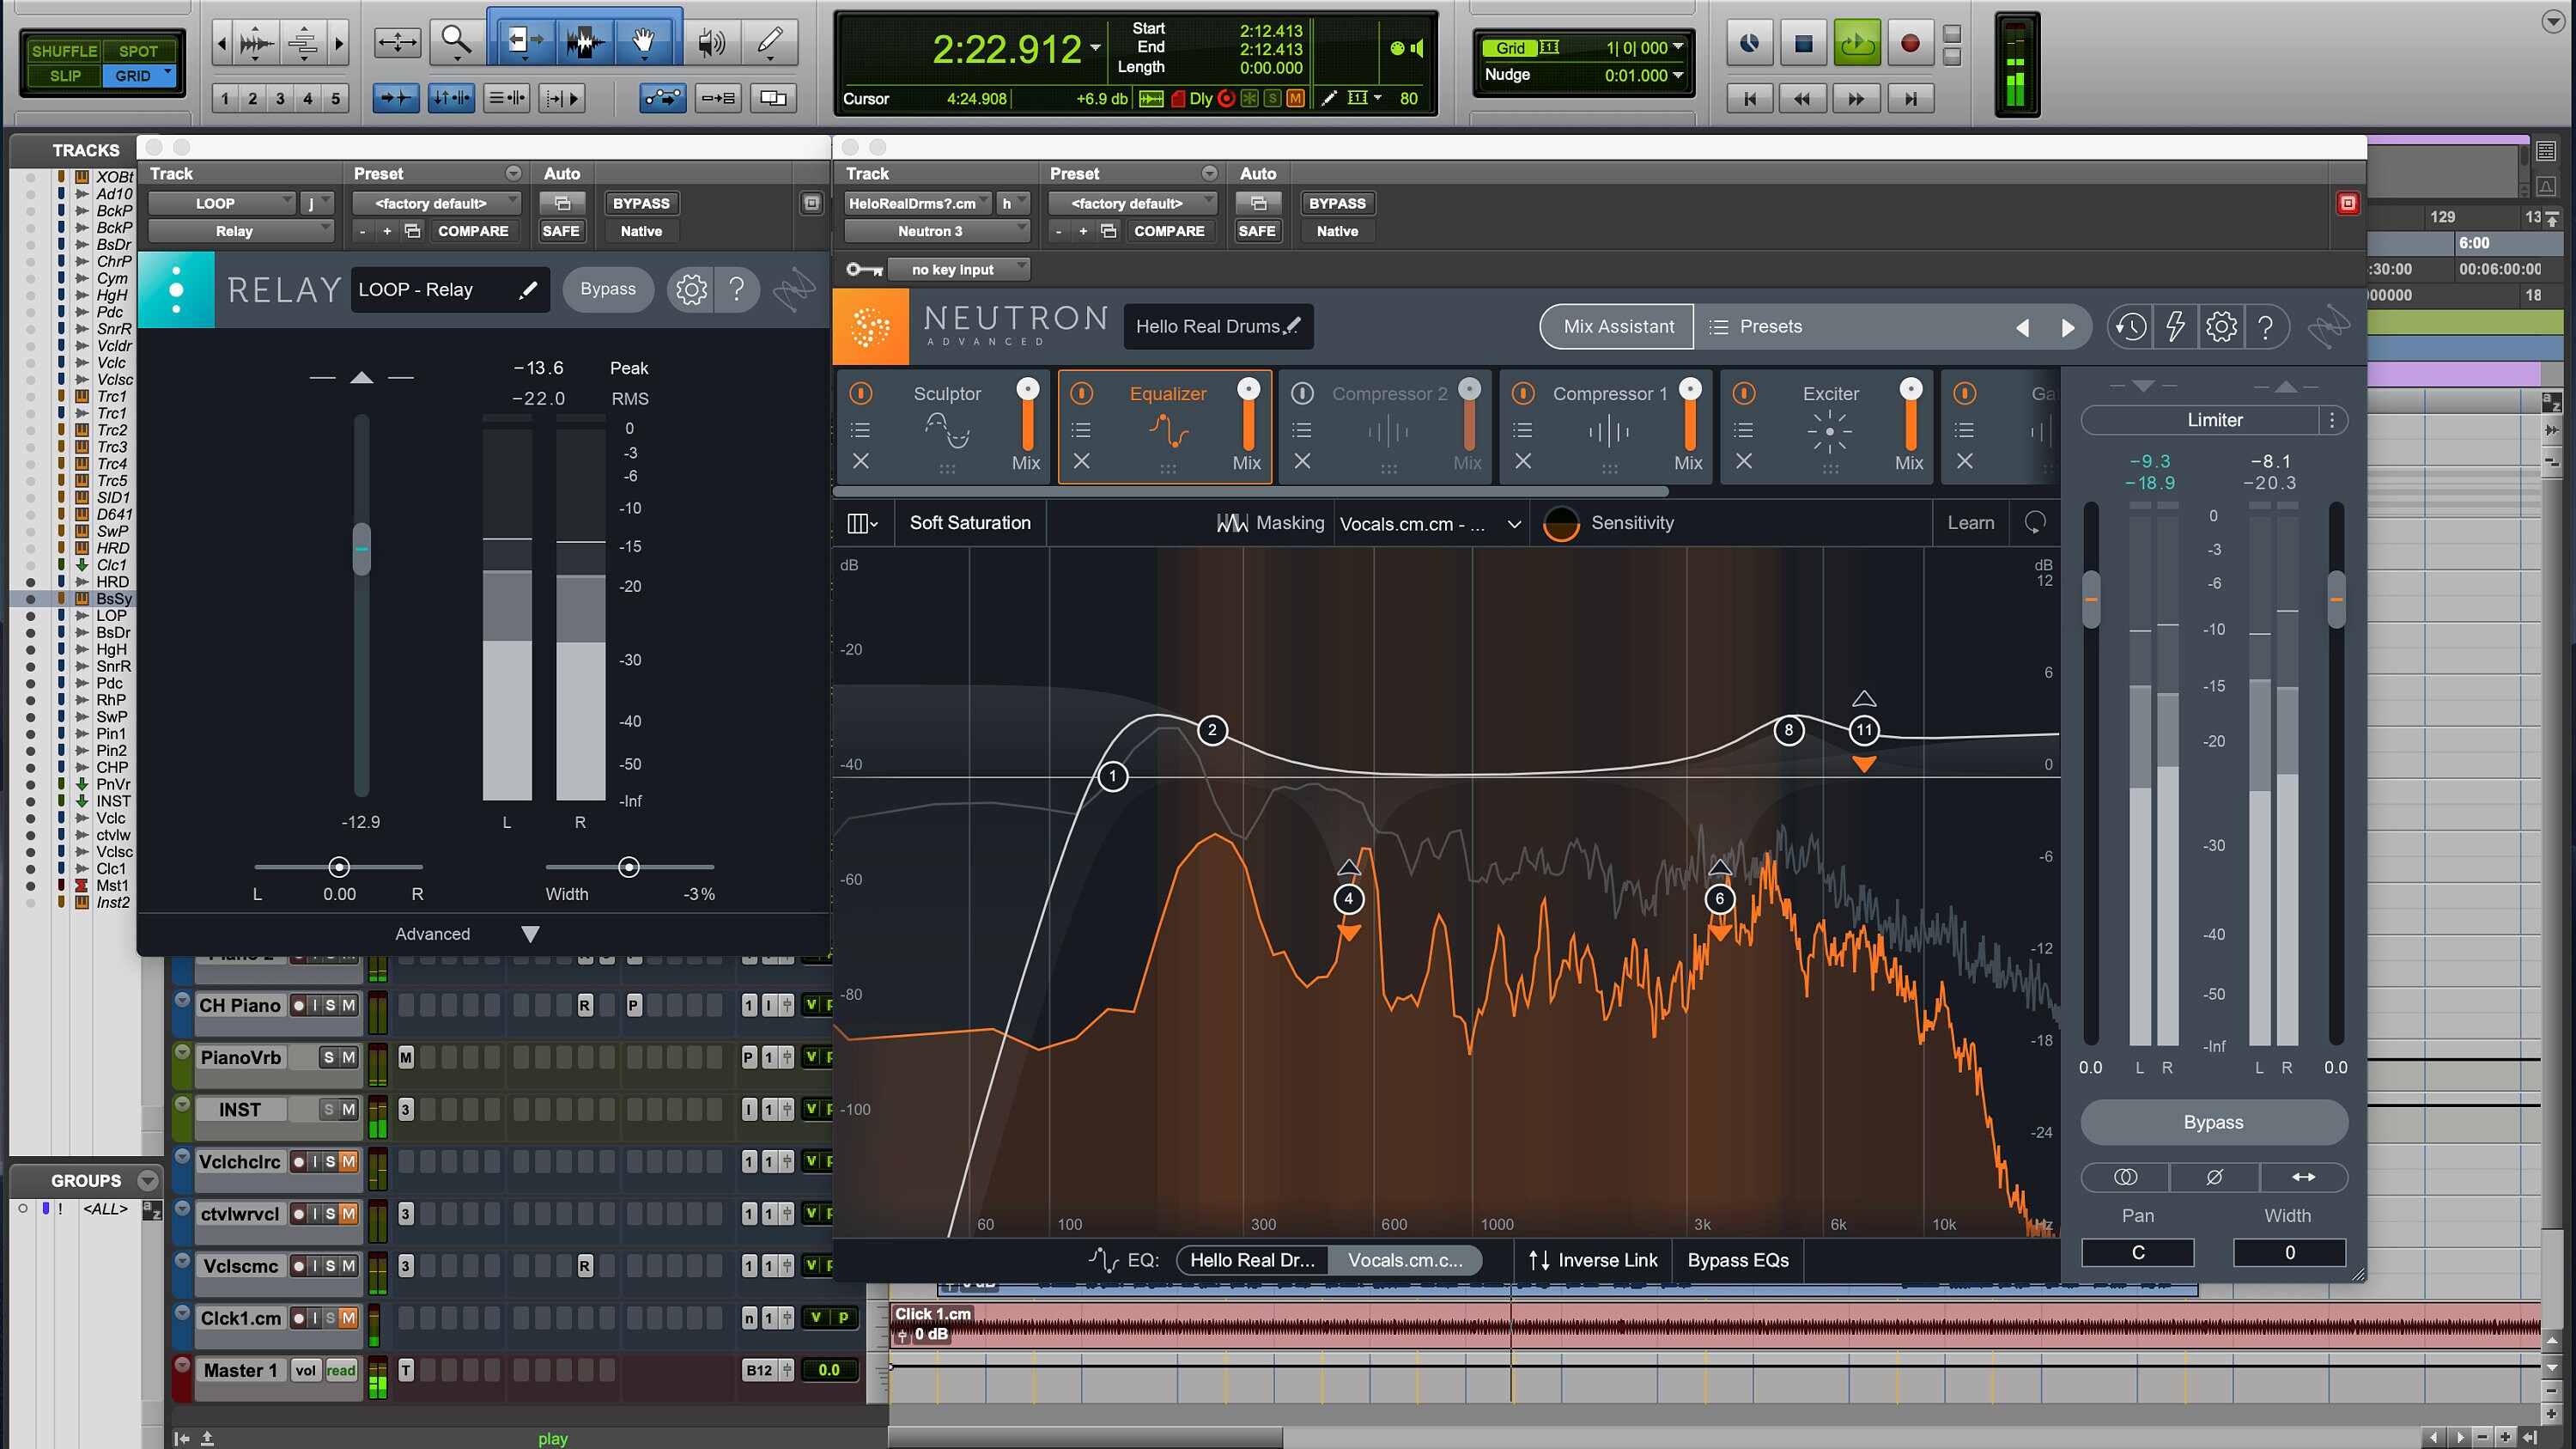The image size is (2576, 1449).
Task: Click COMPARE in the Relay plugin header
Action: point(472,231)
